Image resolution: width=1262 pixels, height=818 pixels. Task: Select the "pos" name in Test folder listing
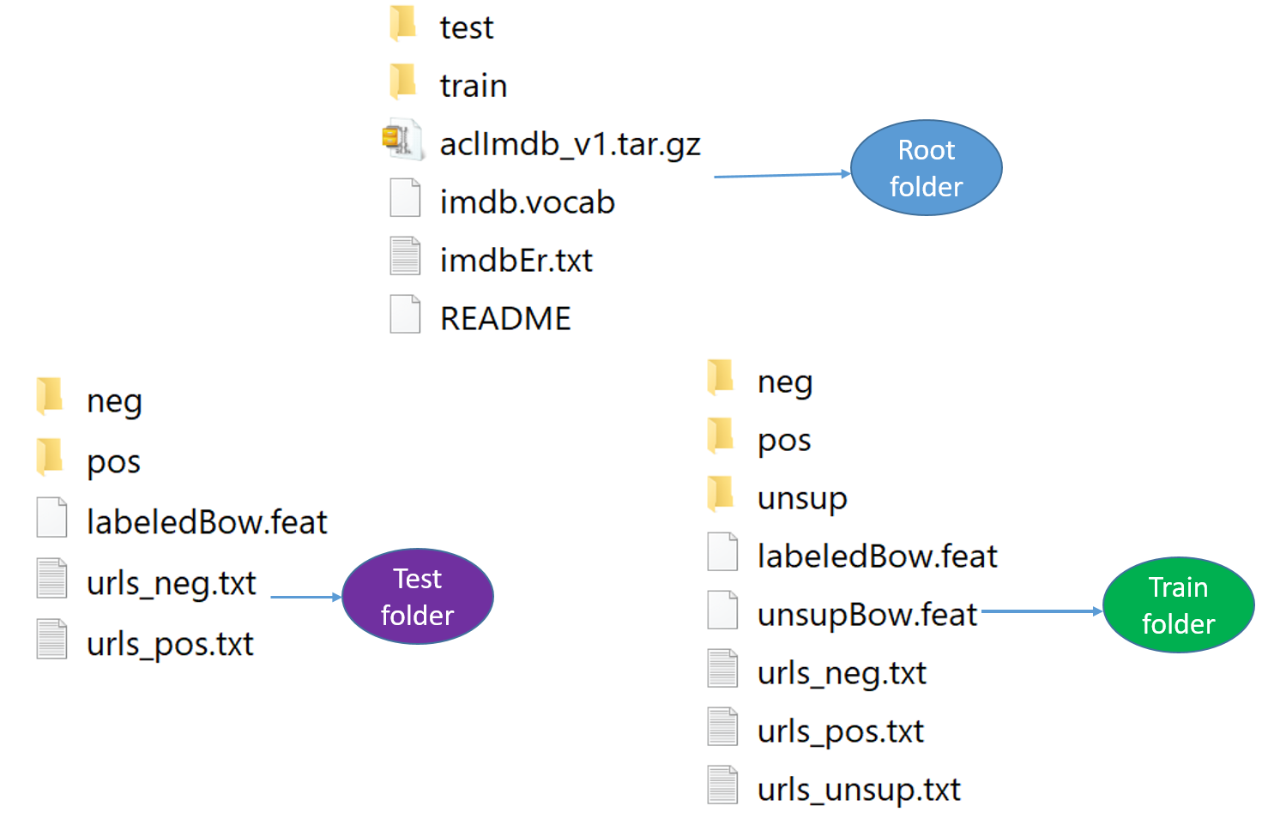coord(113,463)
